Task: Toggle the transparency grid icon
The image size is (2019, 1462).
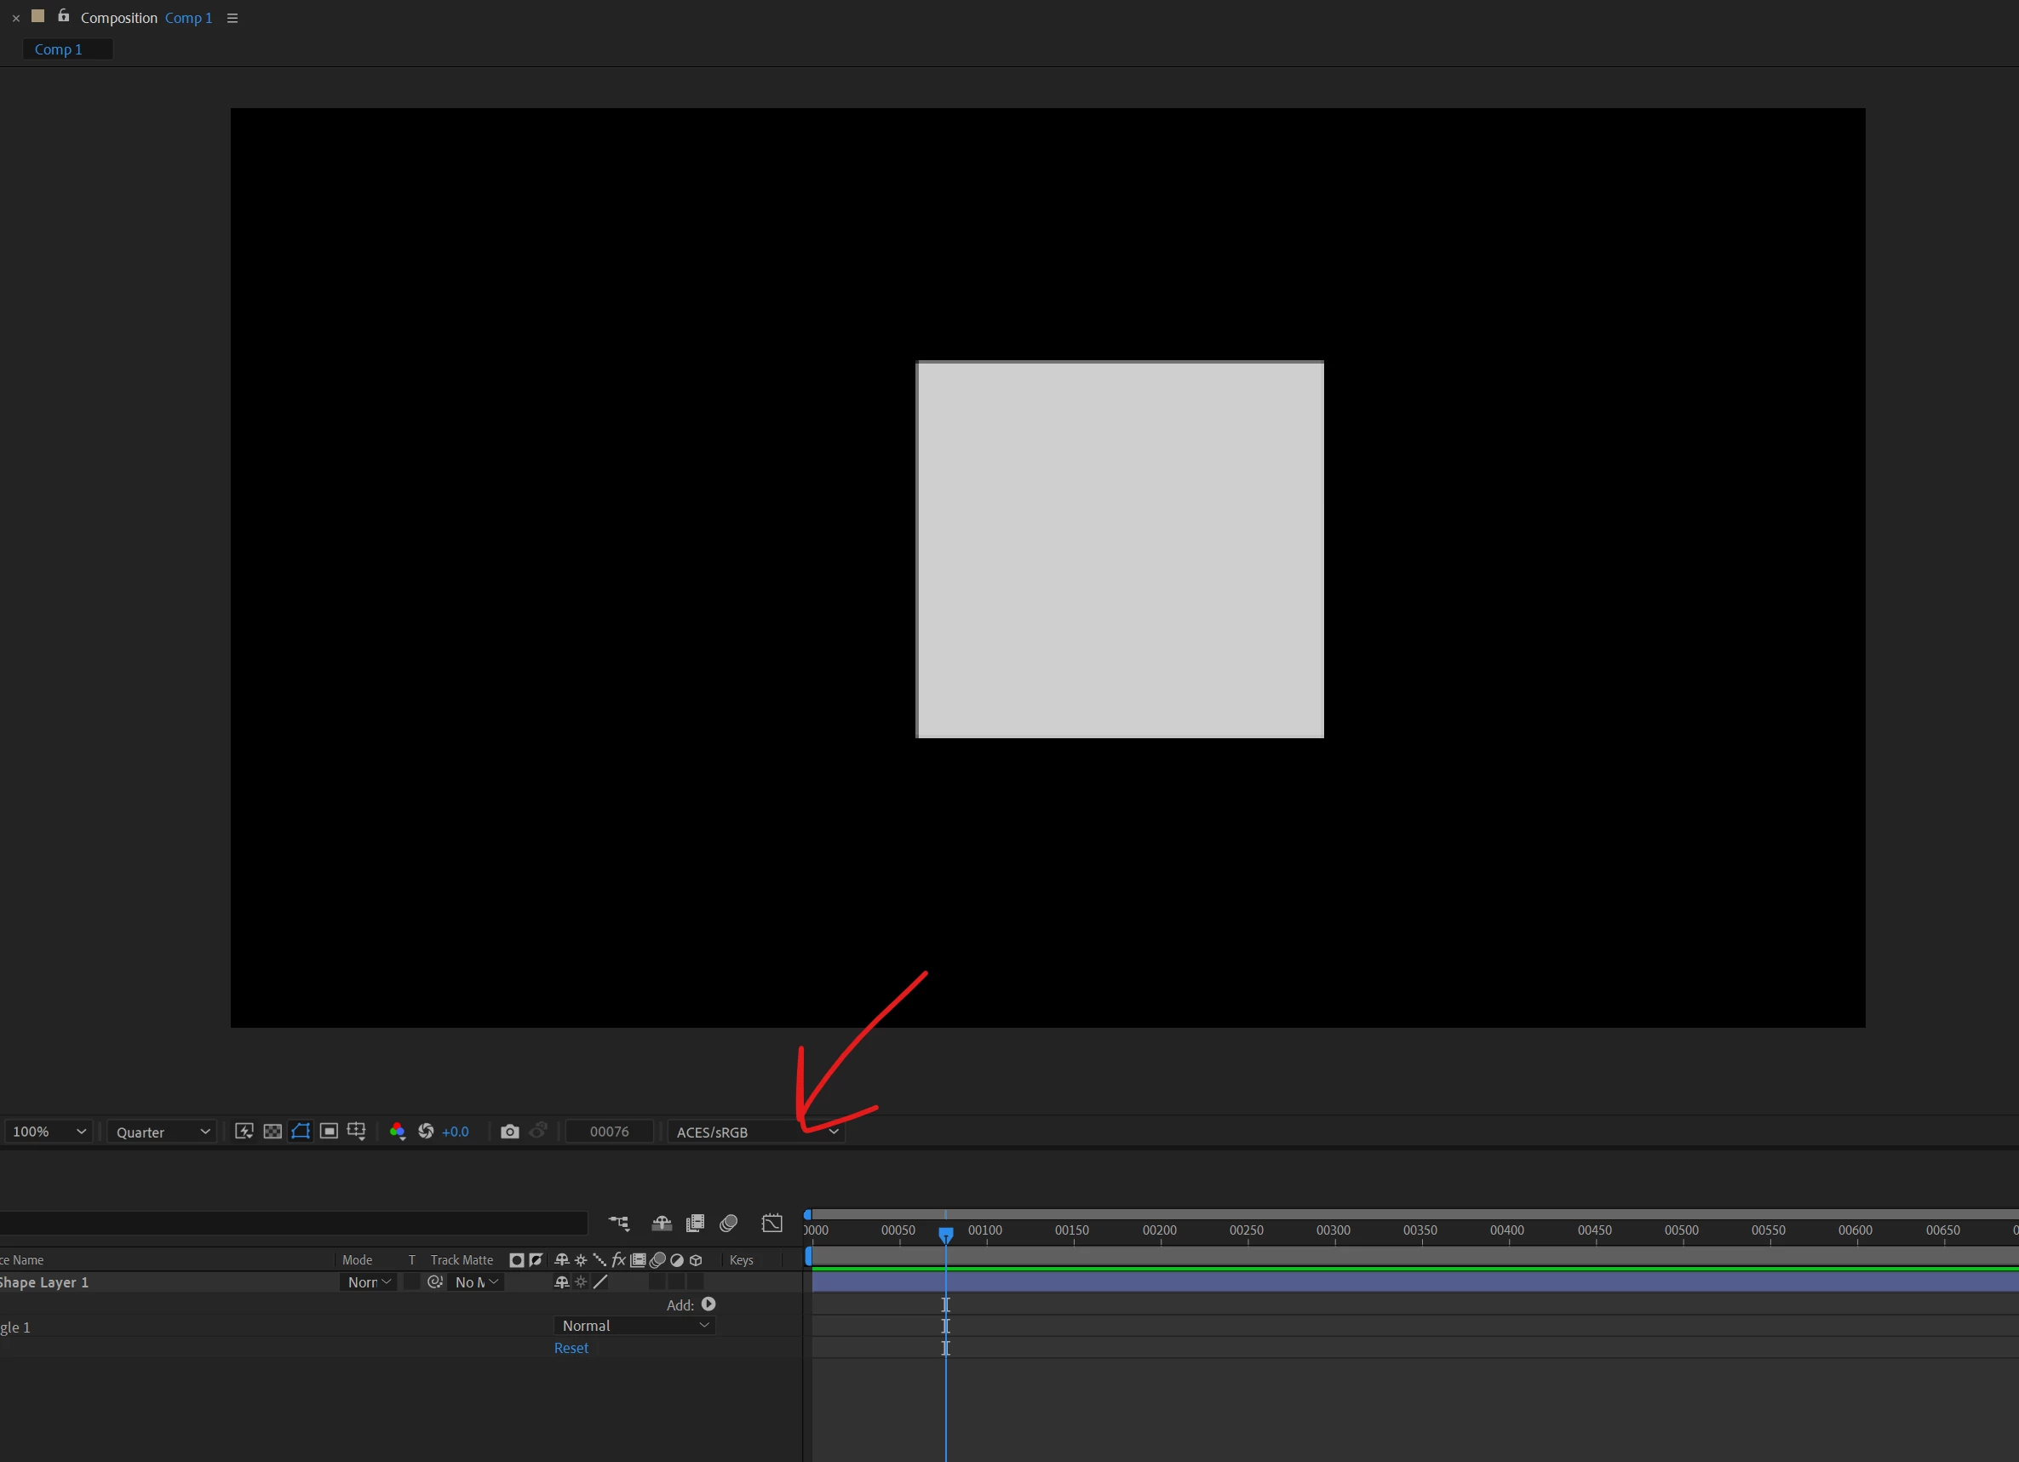Action: coord(272,1131)
